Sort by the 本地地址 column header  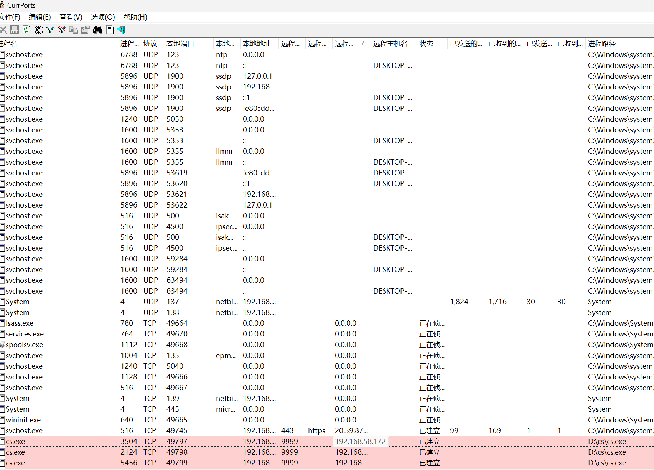click(259, 43)
